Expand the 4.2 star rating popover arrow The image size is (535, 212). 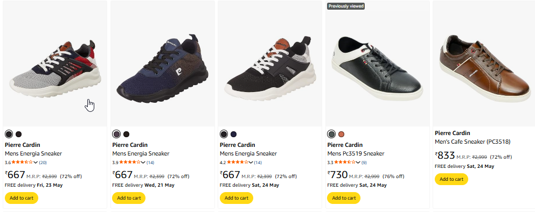pos(251,162)
